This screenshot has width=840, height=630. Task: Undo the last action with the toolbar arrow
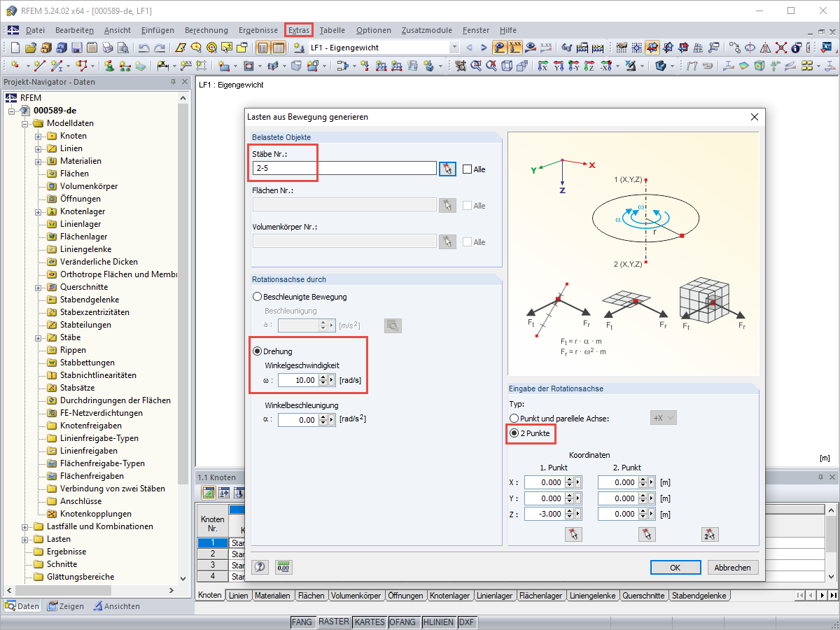point(144,48)
